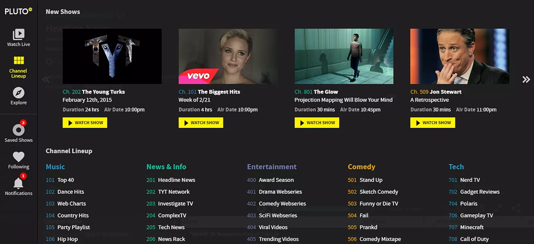Image resolution: width=534 pixels, height=244 pixels.
Task: Open channel 105 Party Playlist
Action: tap(68, 228)
